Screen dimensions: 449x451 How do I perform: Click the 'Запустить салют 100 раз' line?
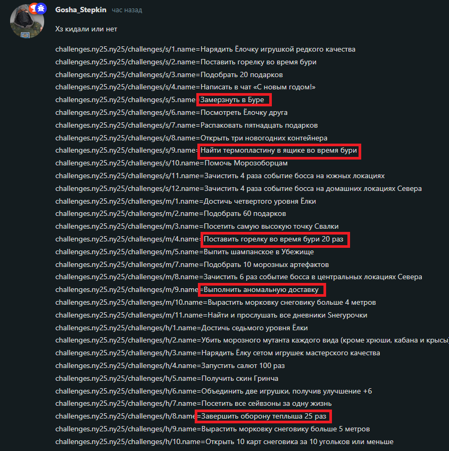[170, 366]
